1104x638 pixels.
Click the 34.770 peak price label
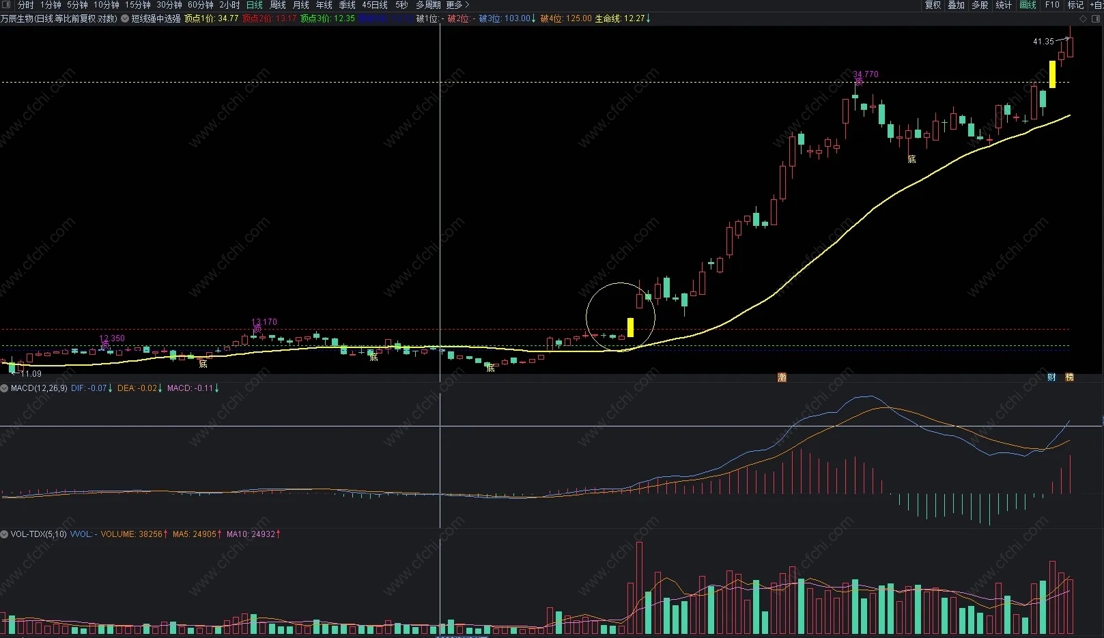click(866, 74)
